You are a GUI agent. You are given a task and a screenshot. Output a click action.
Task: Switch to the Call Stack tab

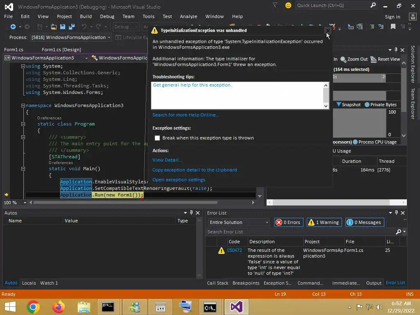[217, 283]
